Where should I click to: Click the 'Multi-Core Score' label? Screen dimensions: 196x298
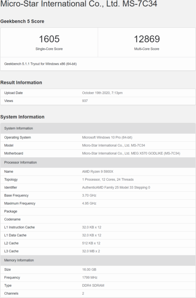pyautogui.click(x=146, y=49)
